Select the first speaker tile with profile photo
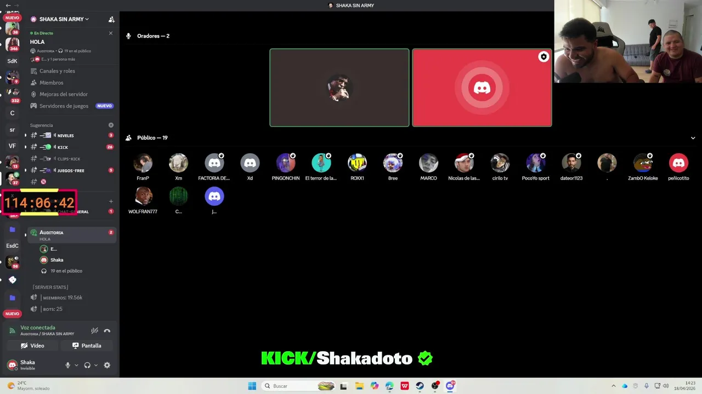 tap(339, 88)
